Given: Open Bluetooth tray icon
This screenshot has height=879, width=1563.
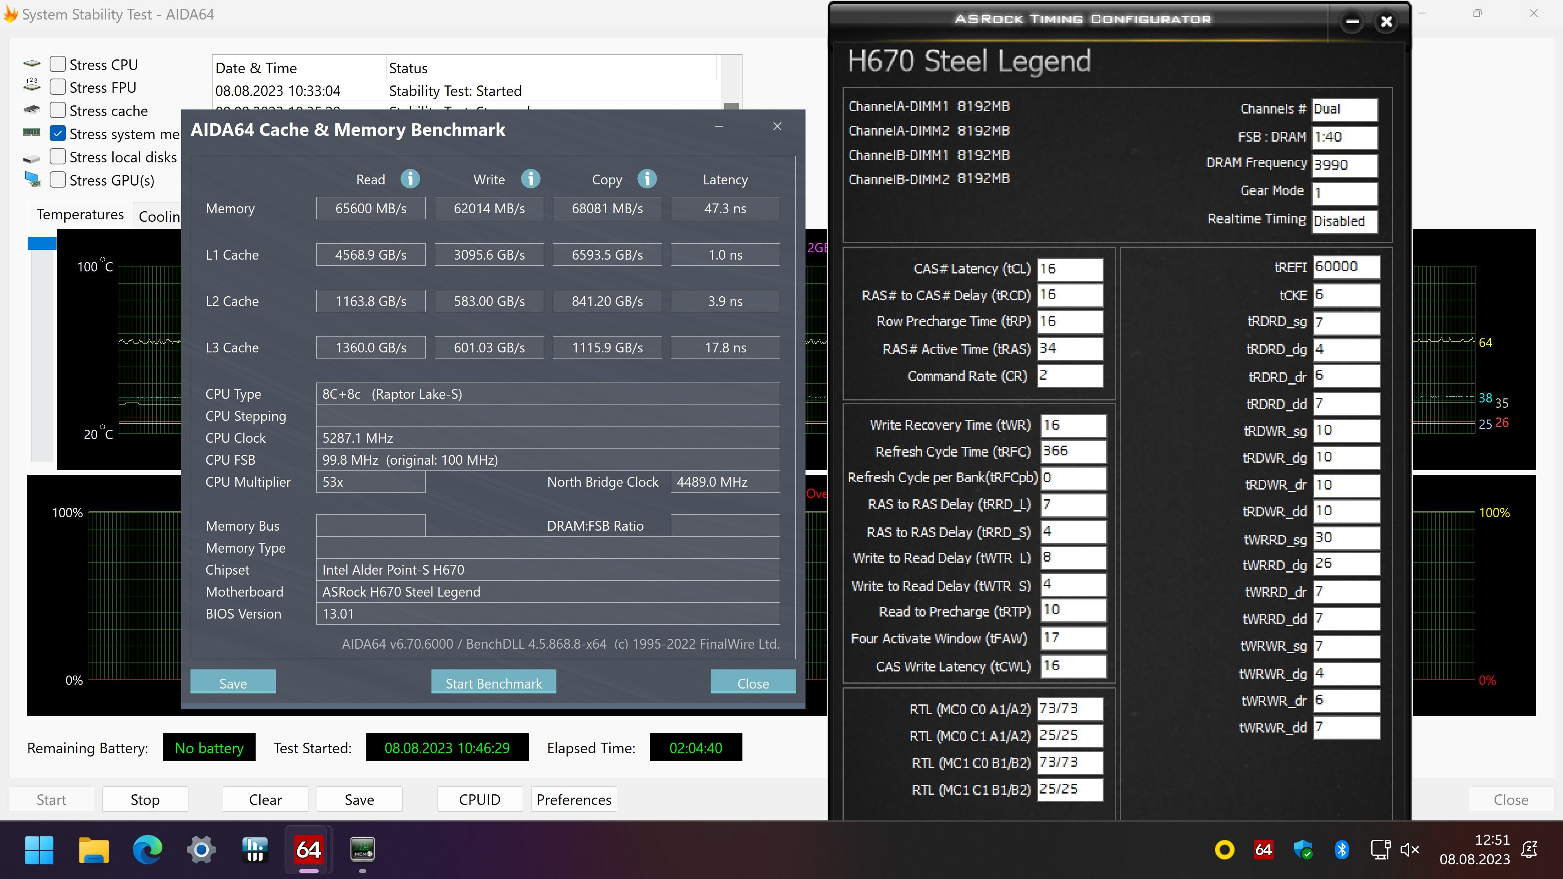Looking at the screenshot, I should click(1342, 850).
